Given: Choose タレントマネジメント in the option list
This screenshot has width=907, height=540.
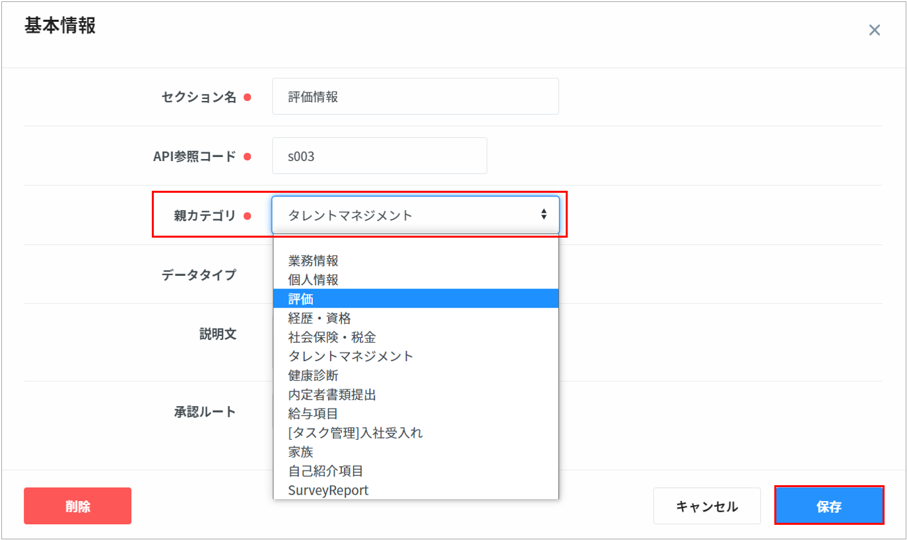Looking at the screenshot, I should coord(351,356).
